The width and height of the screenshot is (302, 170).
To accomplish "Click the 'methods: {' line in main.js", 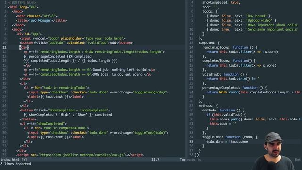I will click(208, 106).
